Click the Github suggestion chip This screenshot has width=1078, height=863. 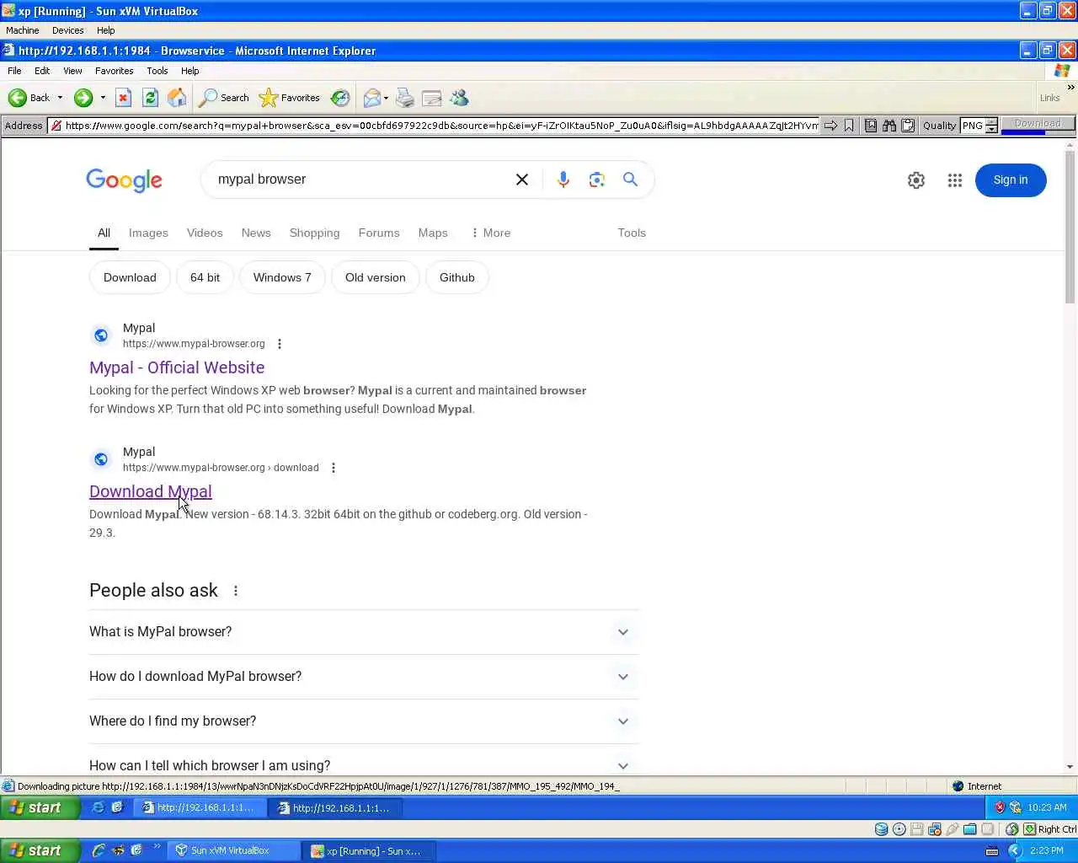click(457, 277)
